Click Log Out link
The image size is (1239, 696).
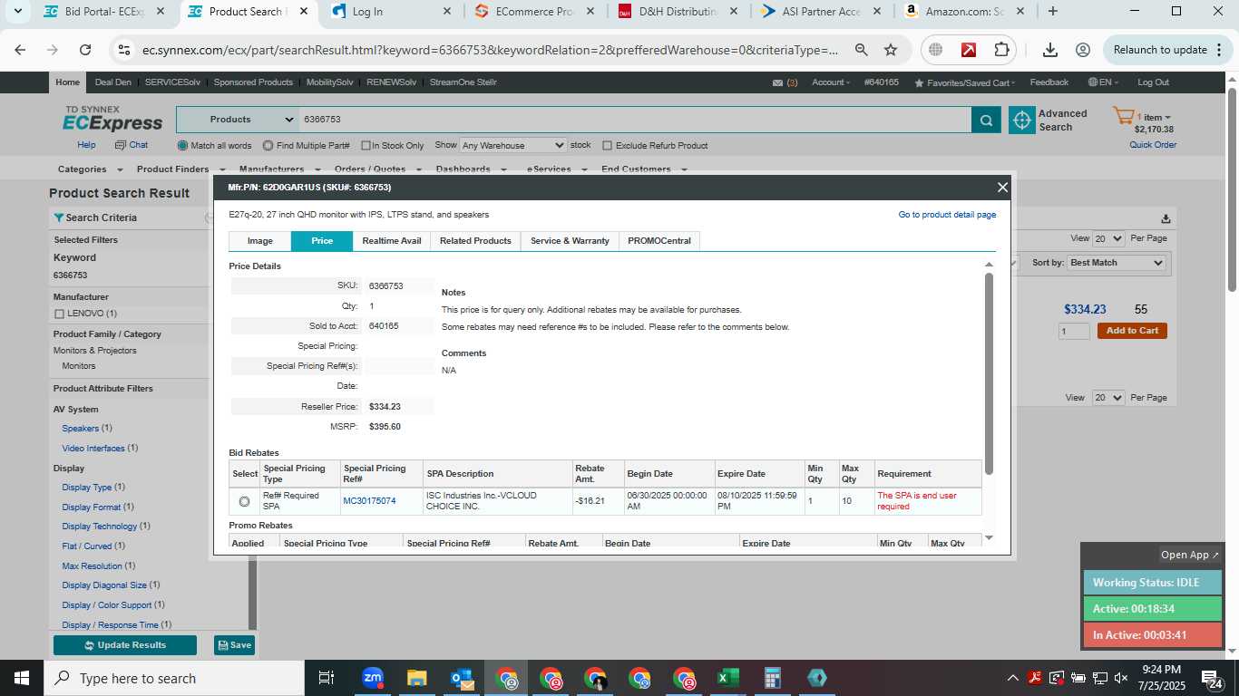[1153, 82]
